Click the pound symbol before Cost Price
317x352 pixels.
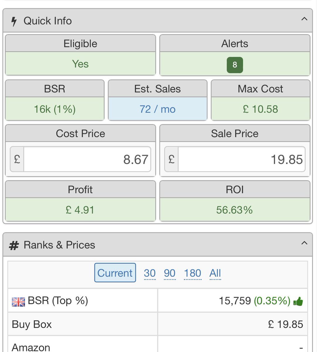[x=17, y=159]
